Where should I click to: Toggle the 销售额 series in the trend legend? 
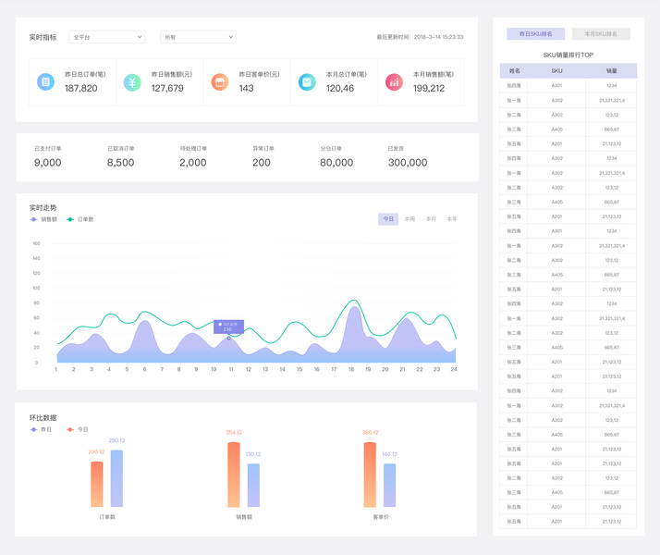point(43,219)
